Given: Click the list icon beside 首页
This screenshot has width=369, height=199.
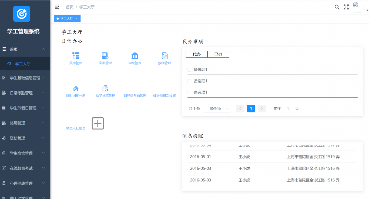Looking at the screenshot, I should point(4,49).
